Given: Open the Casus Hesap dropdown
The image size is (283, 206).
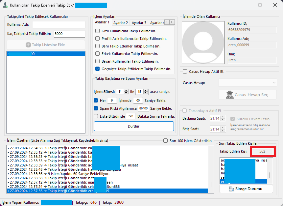Looking at the screenshot, I should click(248, 83).
